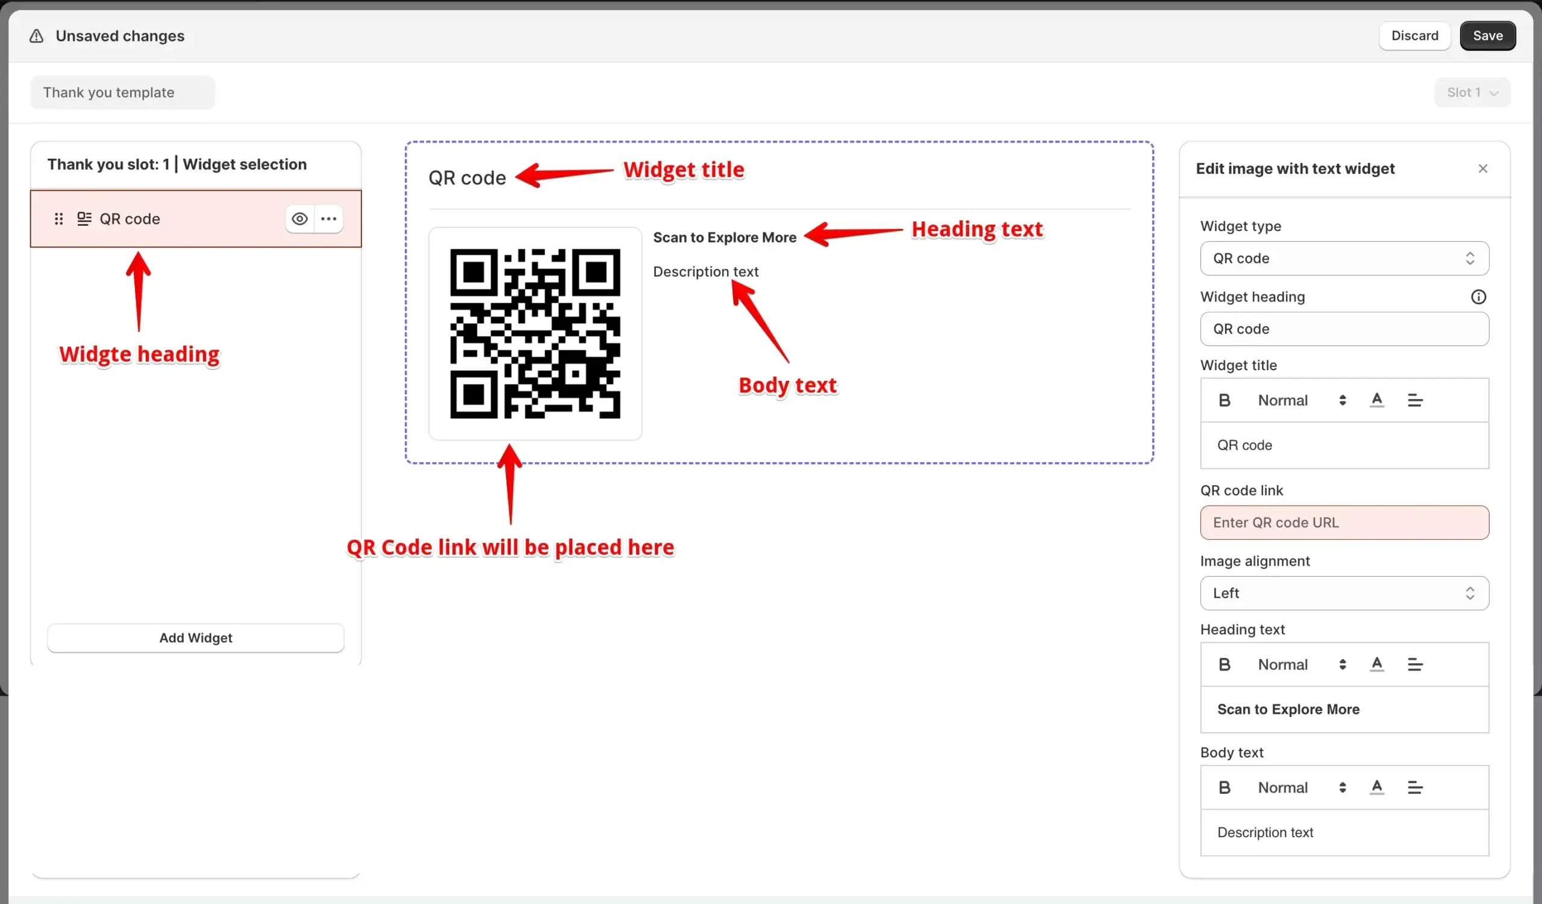Click the Widget heading input field

(x=1344, y=329)
